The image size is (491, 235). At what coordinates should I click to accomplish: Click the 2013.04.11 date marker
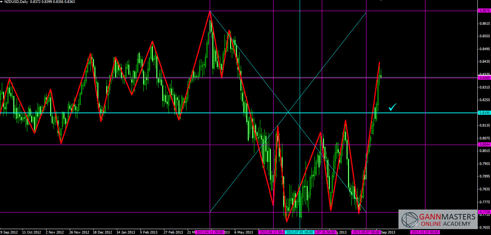click(x=210, y=232)
